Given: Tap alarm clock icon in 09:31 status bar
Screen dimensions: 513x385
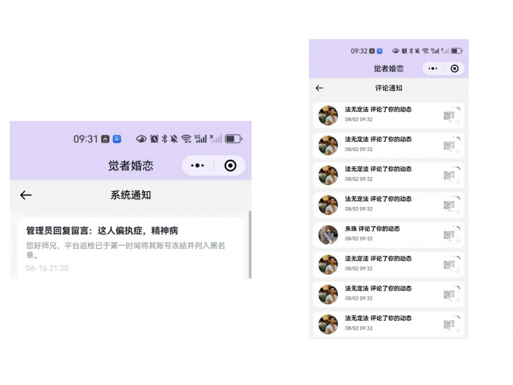Looking at the screenshot, I should 154,139.
